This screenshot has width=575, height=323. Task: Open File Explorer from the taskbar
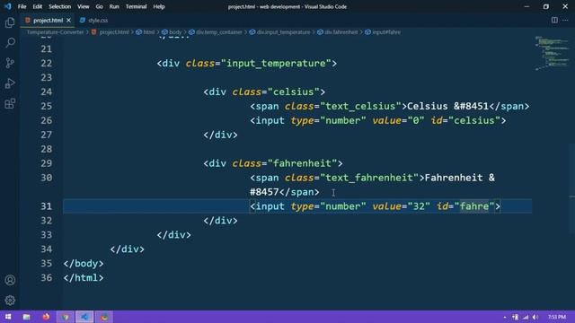pyautogui.click(x=26, y=317)
